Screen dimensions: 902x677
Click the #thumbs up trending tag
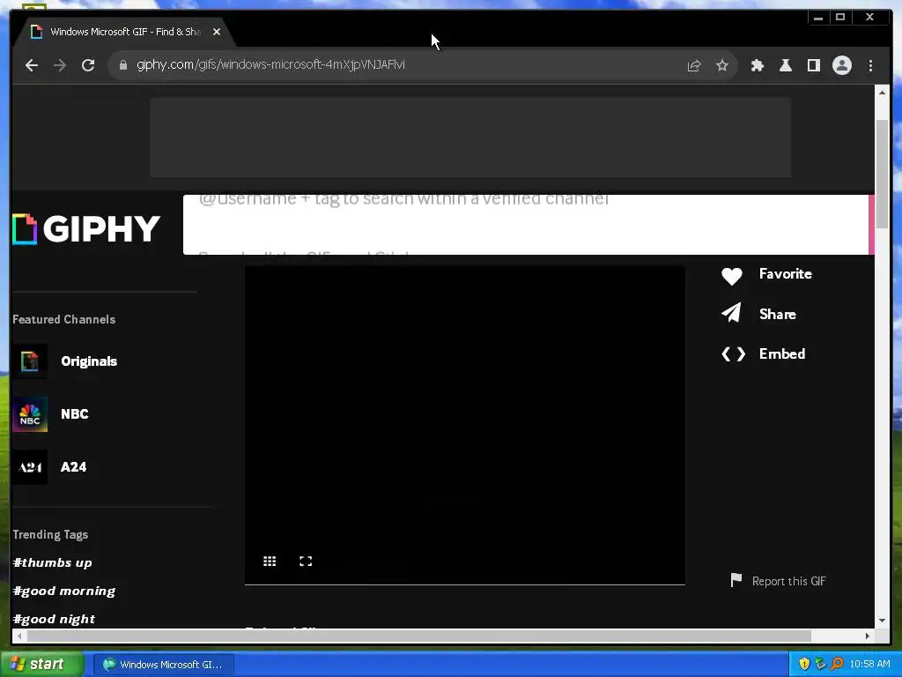click(x=52, y=563)
